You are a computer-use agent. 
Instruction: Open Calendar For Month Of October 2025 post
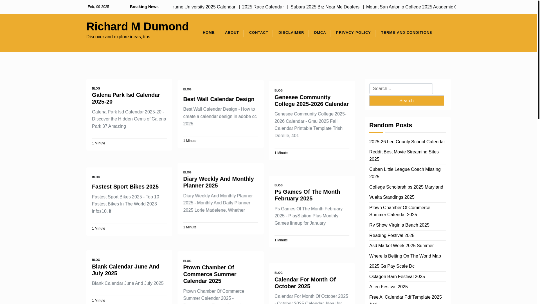pyautogui.click(x=305, y=283)
